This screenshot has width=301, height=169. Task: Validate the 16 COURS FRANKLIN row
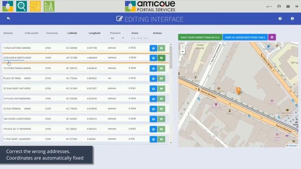161,69
